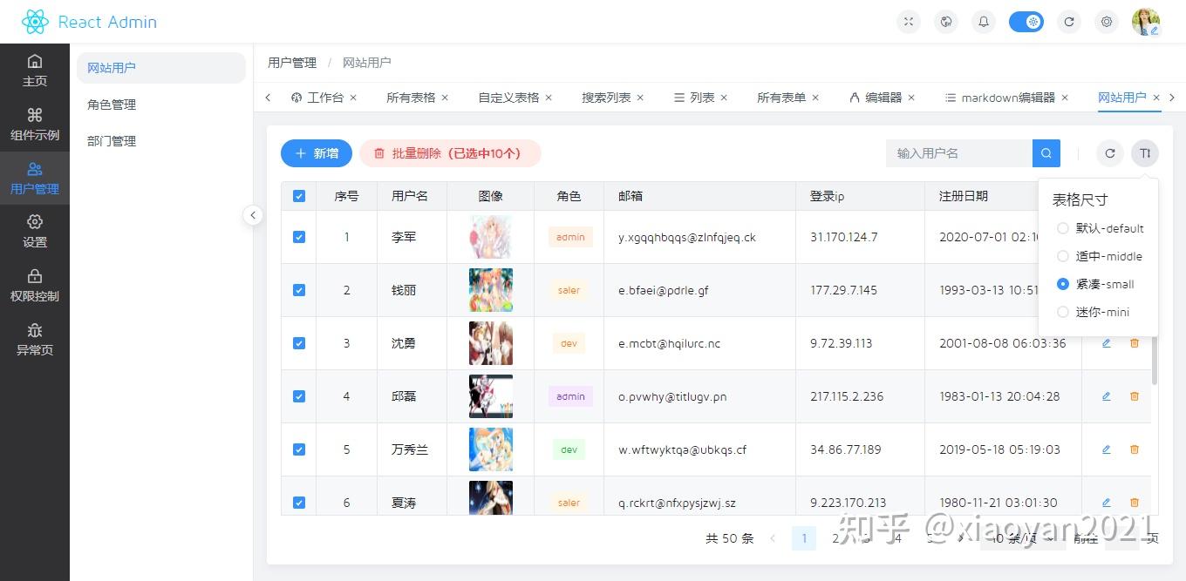Open system settings via the gear icon
The height and width of the screenshot is (581, 1186).
[x=1107, y=21]
